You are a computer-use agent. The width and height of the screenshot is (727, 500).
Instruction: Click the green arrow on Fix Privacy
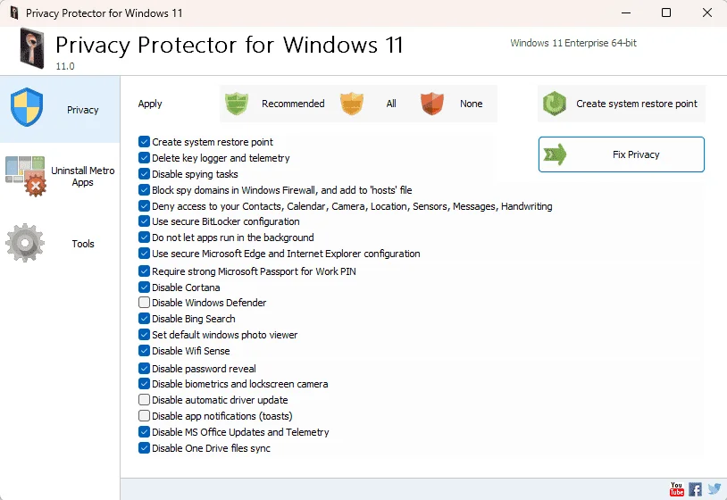pyautogui.click(x=555, y=154)
